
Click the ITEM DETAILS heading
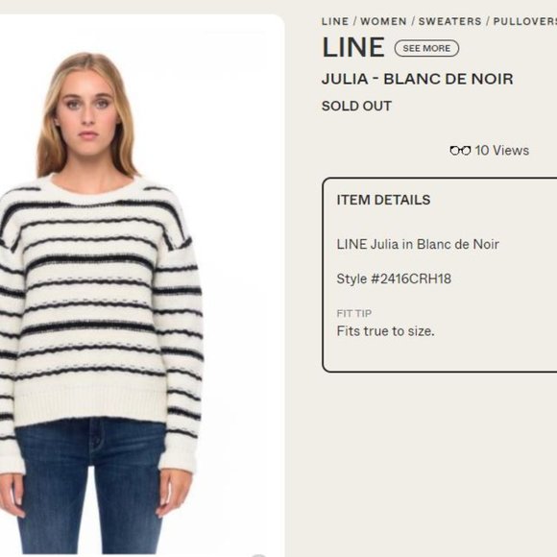point(383,200)
